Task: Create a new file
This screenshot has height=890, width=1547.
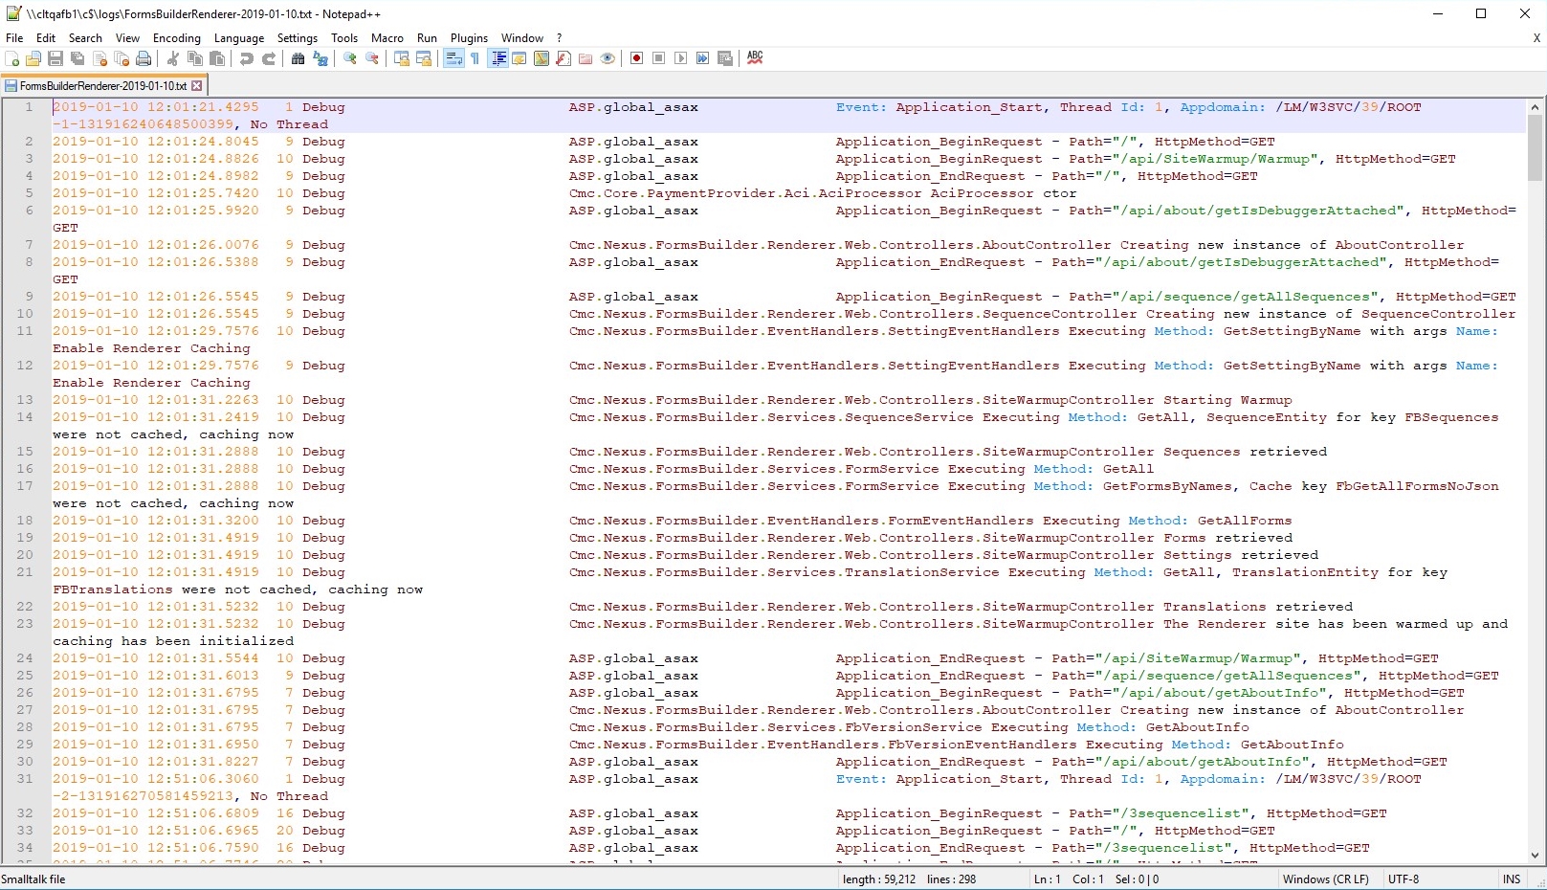Action: click(12, 58)
